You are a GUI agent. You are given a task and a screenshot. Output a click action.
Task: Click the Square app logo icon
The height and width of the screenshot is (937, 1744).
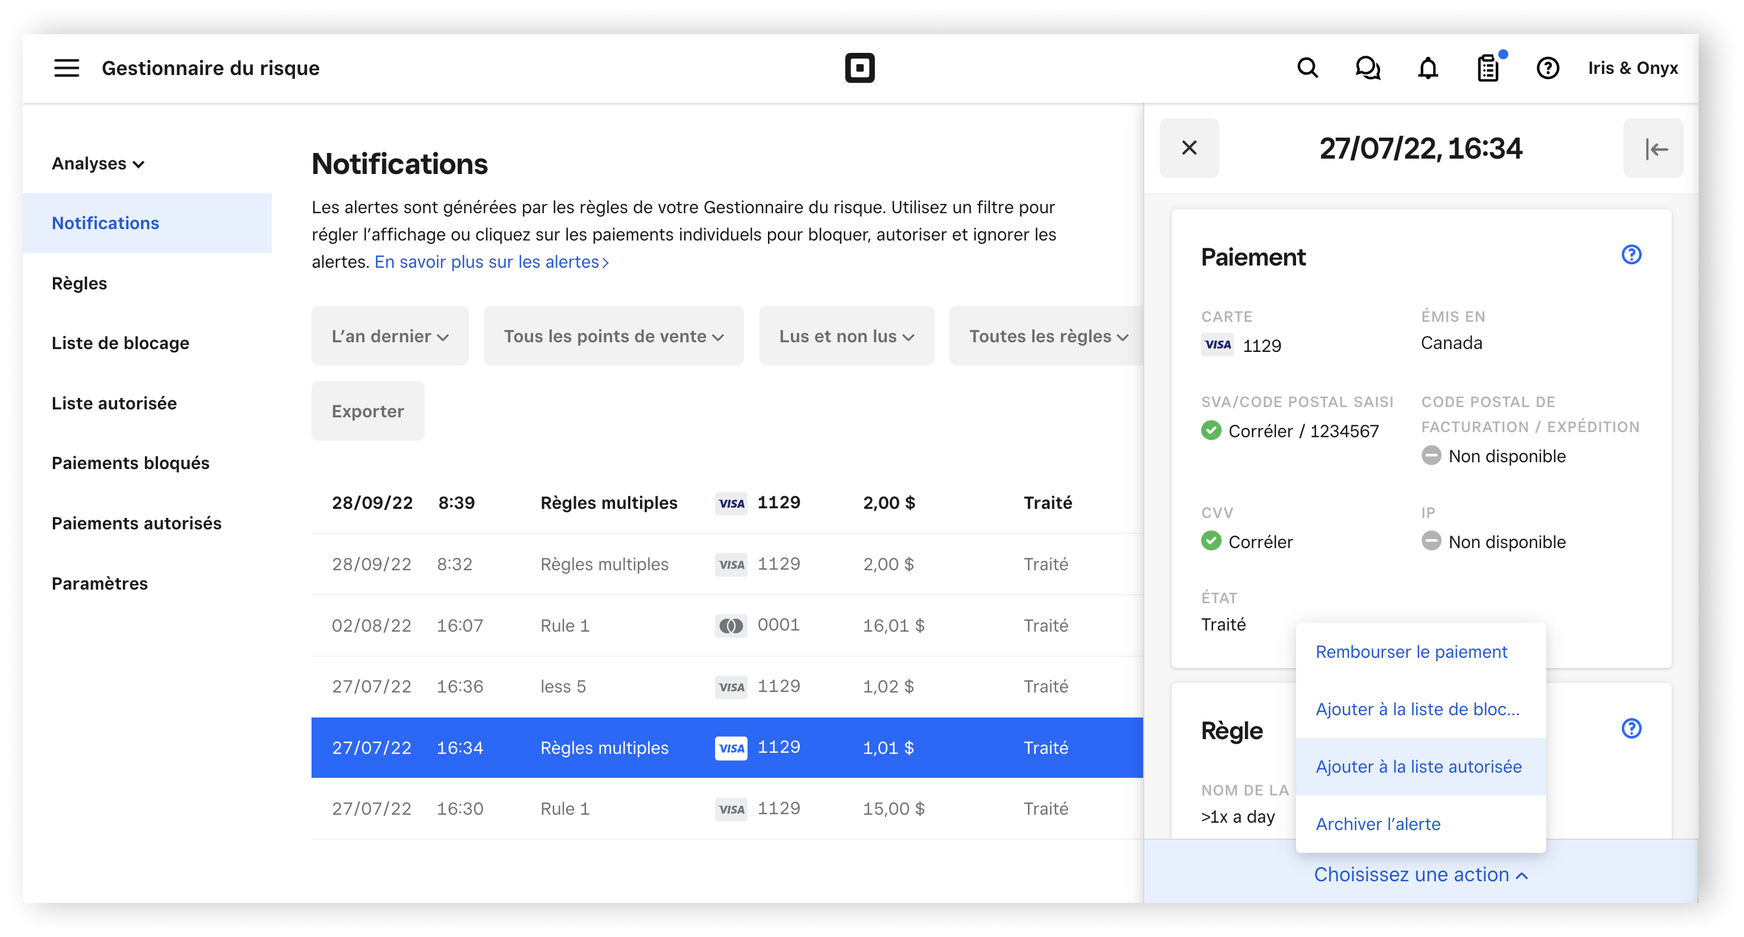pyautogui.click(x=859, y=68)
